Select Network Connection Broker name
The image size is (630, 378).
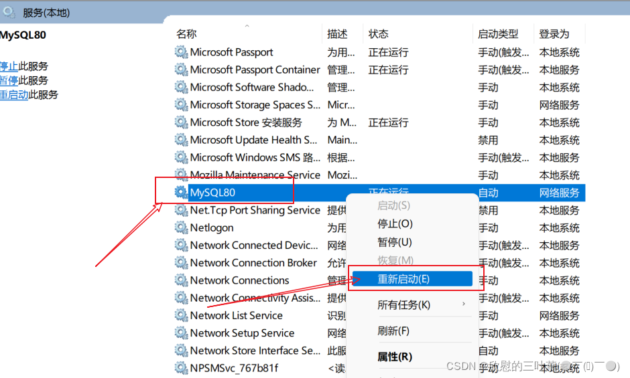[253, 263]
